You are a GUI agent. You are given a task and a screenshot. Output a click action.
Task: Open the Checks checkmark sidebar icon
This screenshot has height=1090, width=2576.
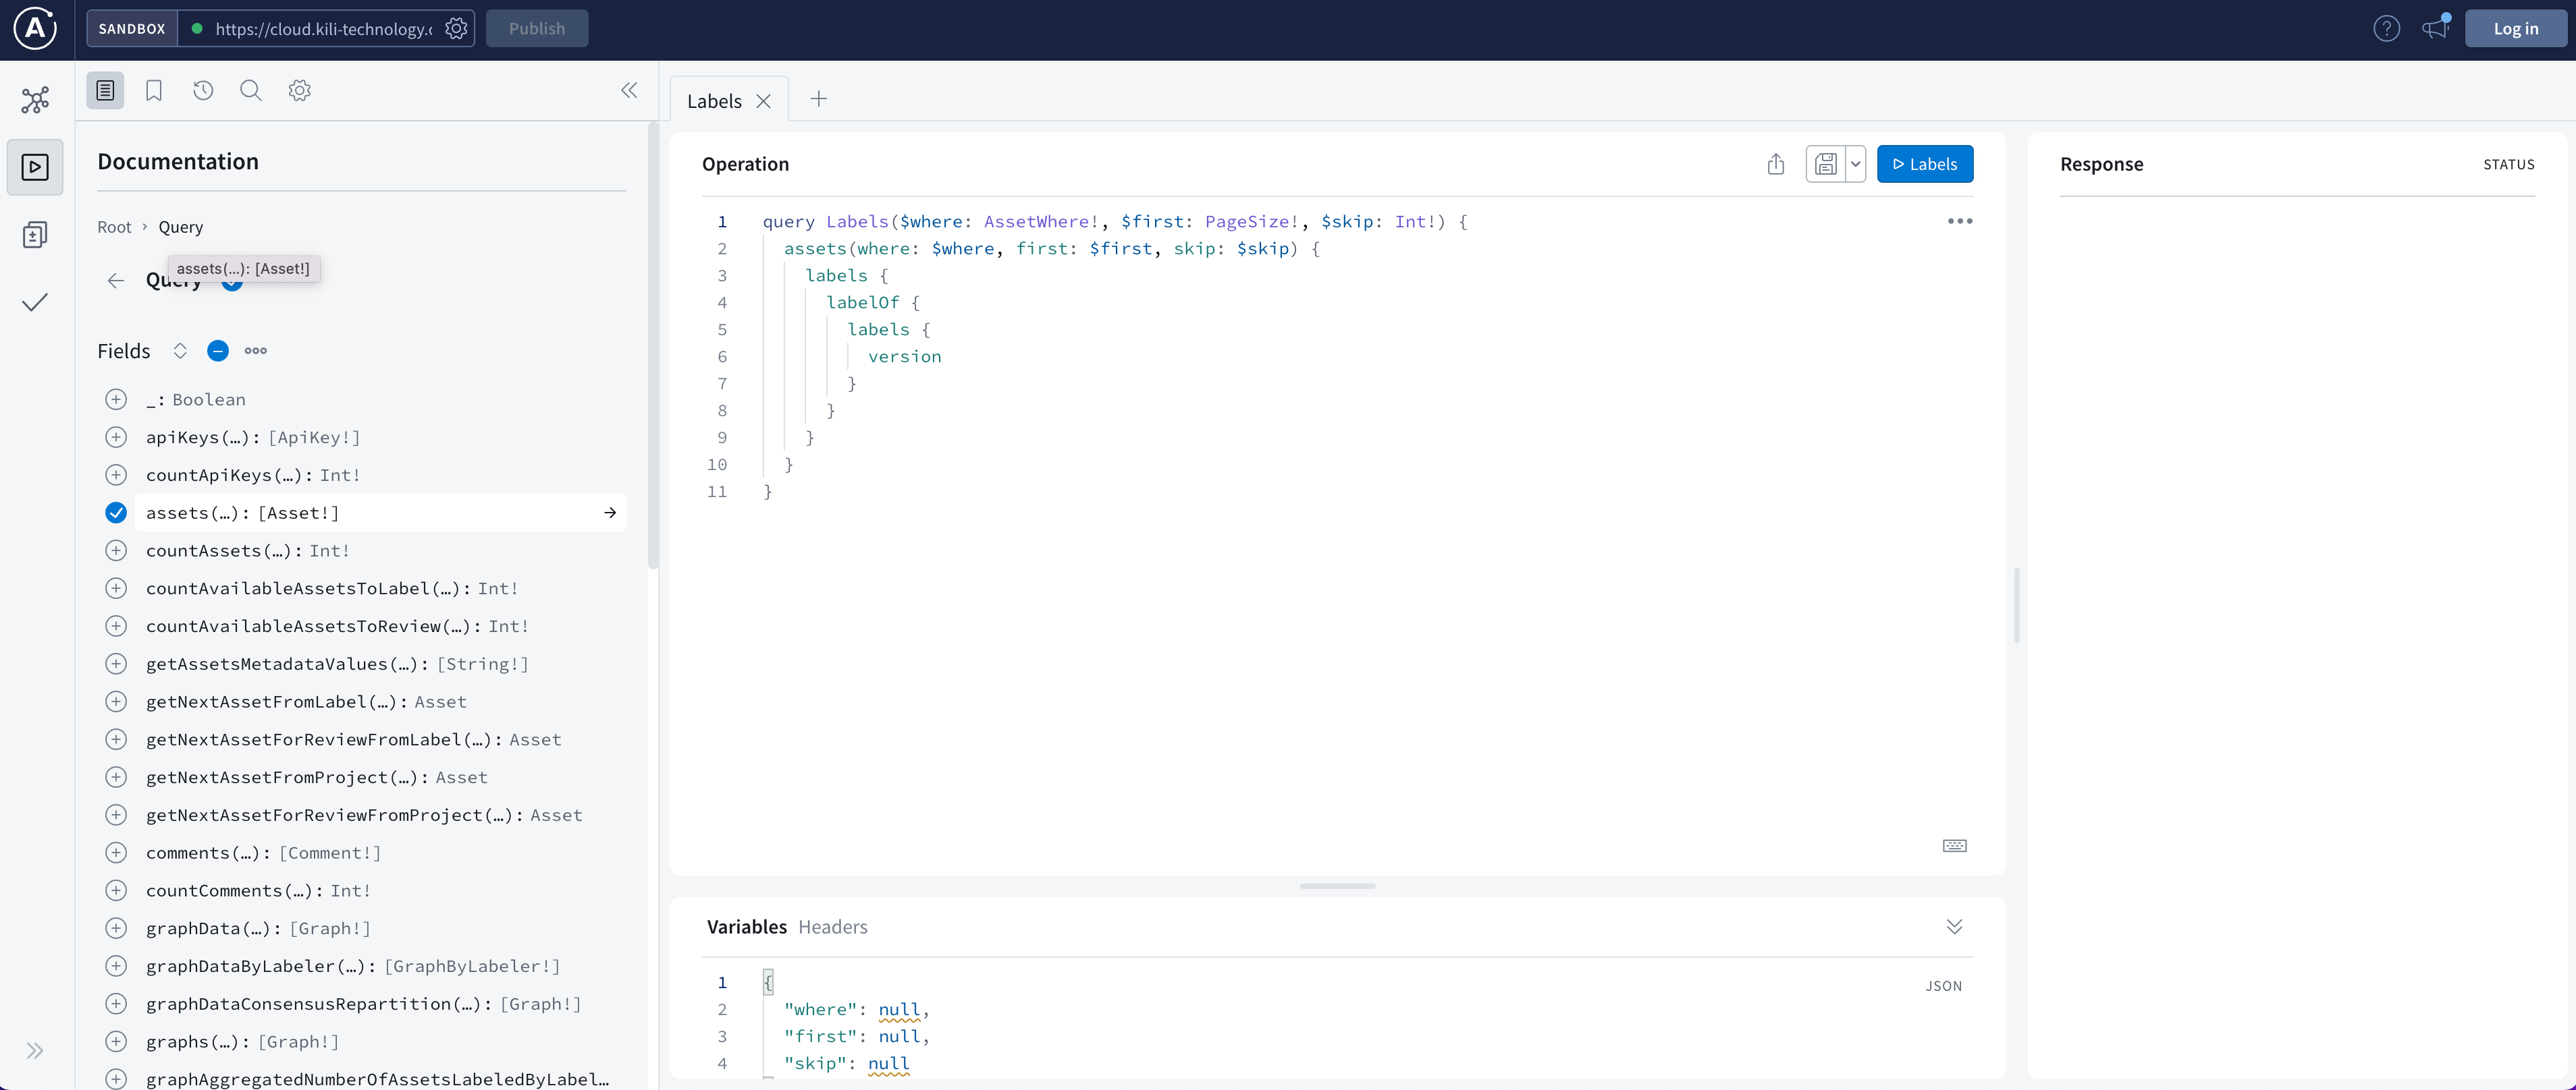click(35, 302)
